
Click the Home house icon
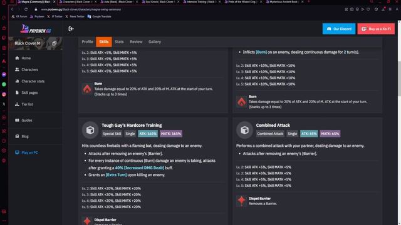coord(17,58)
